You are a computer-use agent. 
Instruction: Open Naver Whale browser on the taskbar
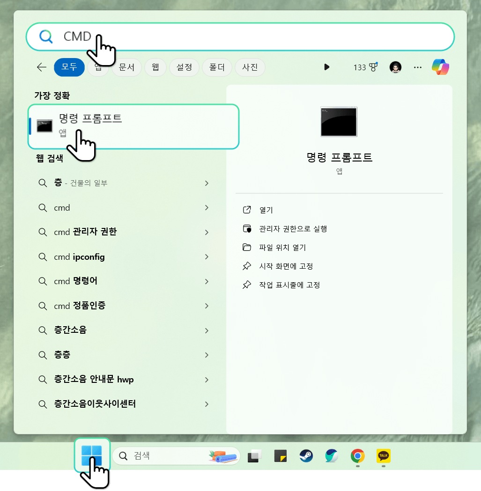pos(332,456)
